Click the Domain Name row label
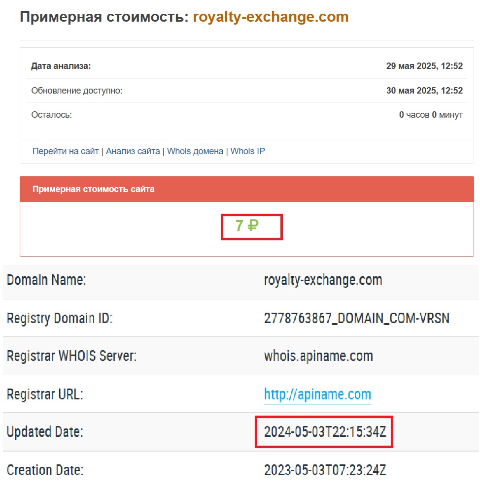 (46, 281)
